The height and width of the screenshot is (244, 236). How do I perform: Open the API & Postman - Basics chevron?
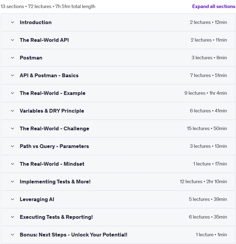click(12, 75)
